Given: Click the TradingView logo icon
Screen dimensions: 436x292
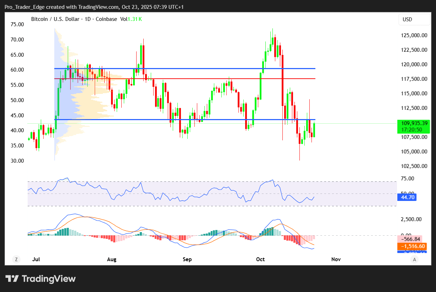Looking at the screenshot, I should pyautogui.click(x=12, y=279).
